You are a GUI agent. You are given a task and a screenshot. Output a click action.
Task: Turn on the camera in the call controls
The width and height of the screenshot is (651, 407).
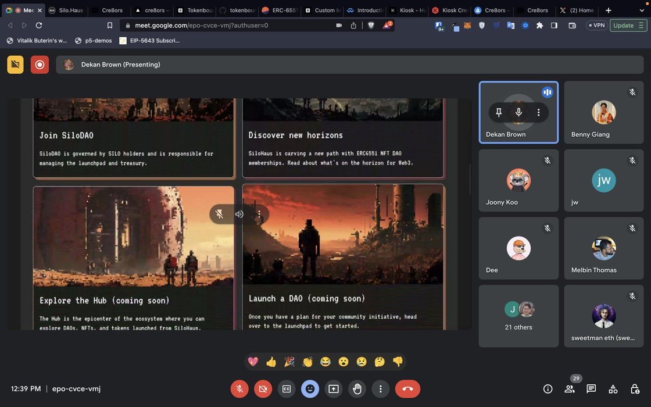(x=263, y=389)
